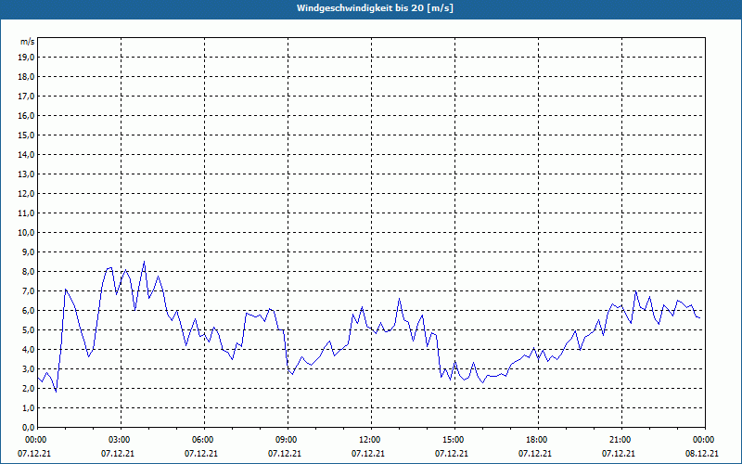This screenshot has width=742, height=464.
Task: Pick the 14,0 y-axis label
Action: pos(27,155)
